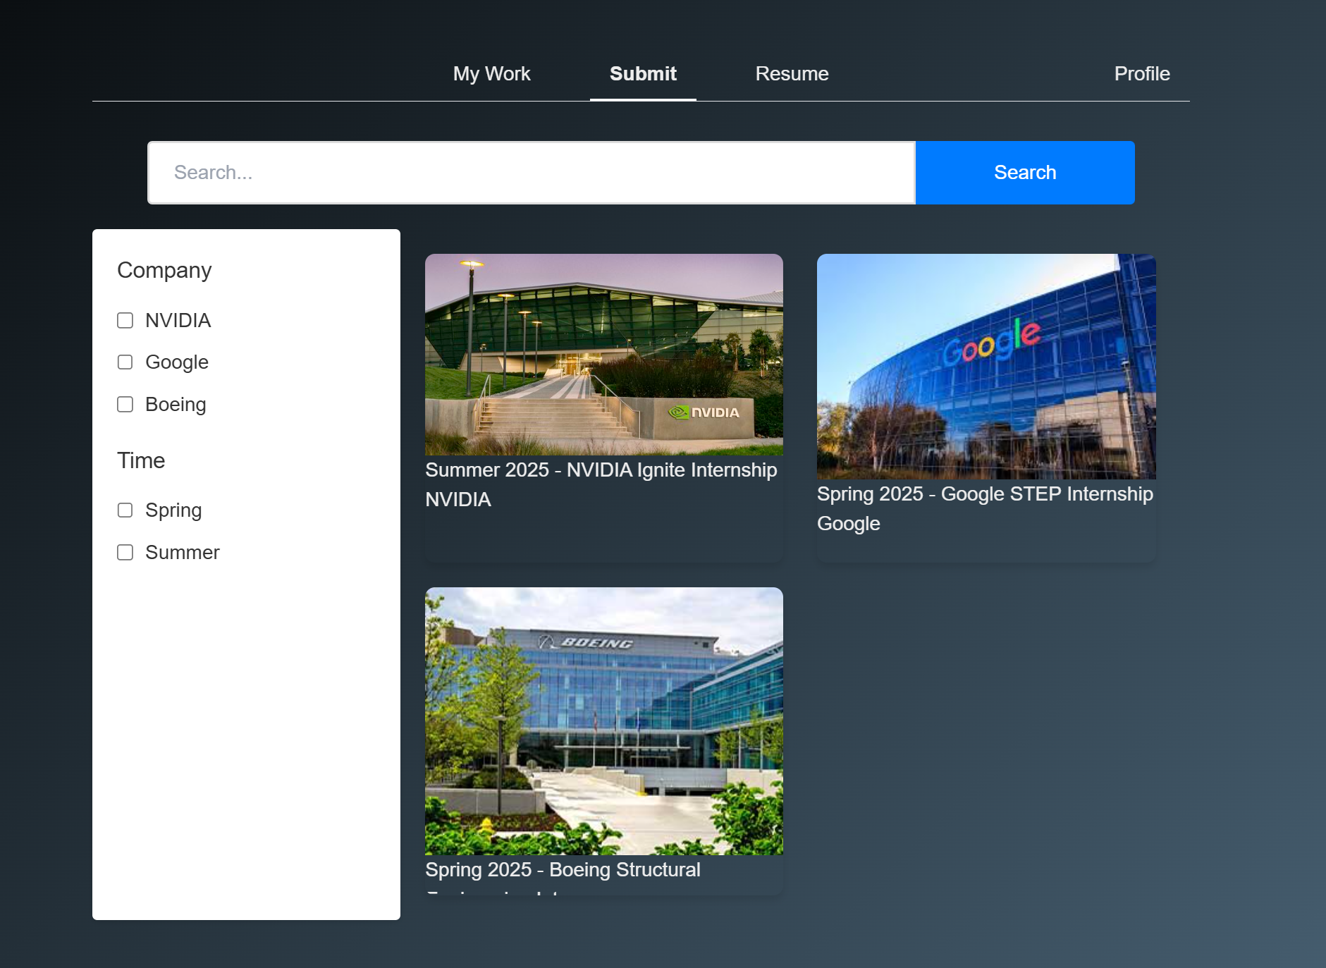Click the Boeing building photo

coord(604,721)
